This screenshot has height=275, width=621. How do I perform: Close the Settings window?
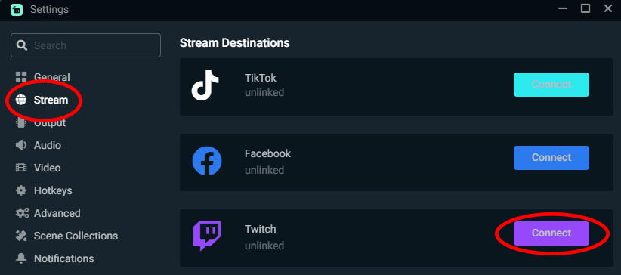pyautogui.click(x=608, y=8)
